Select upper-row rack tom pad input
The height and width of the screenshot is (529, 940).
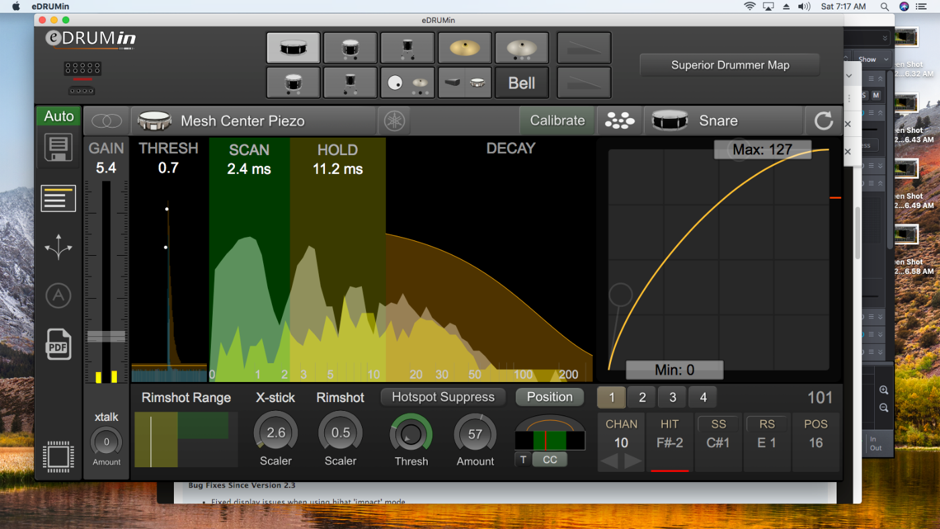pyautogui.click(x=350, y=48)
